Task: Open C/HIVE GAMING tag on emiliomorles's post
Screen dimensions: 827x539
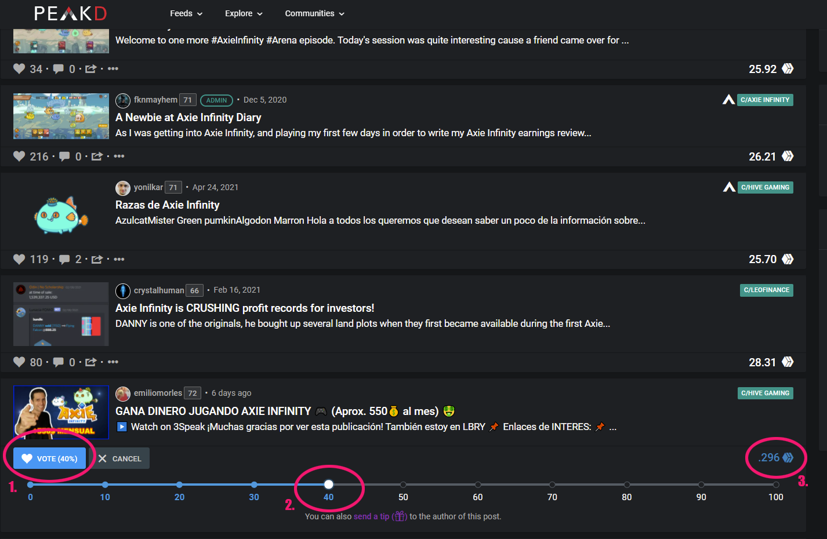Action: pos(766,393)
